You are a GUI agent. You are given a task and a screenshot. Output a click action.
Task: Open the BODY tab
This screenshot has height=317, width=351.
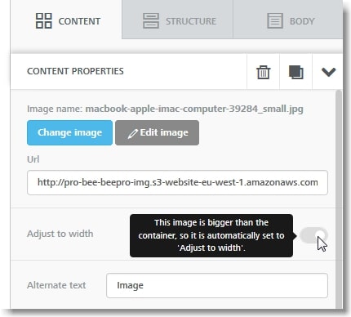tap(288, 20)
